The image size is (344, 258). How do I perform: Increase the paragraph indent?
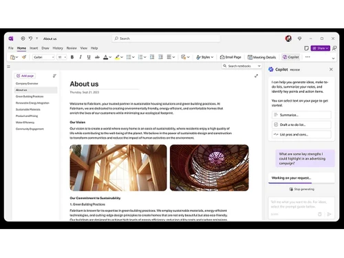click(x=160, y=57)
